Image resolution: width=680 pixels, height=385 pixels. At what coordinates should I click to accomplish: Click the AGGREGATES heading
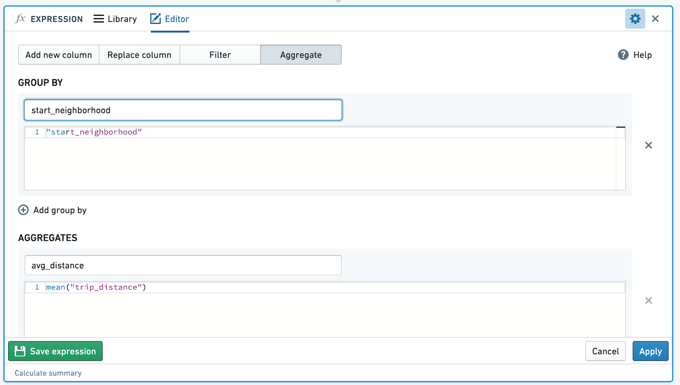click(48, 237)
